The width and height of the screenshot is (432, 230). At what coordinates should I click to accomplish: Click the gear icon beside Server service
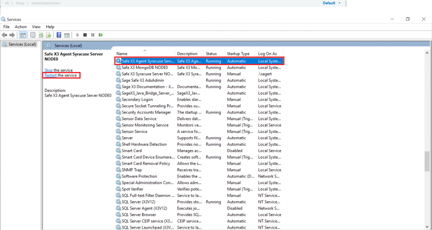(x=118, y=138)
